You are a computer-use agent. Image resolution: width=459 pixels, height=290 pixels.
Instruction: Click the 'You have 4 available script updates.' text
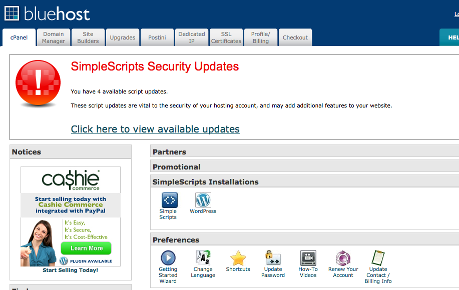tap(119, 91)
